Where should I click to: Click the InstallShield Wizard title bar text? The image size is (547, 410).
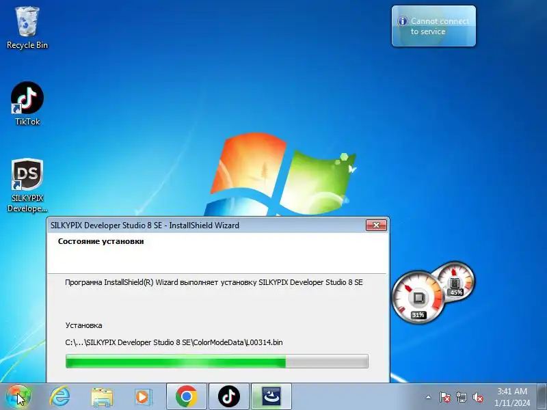click(145, 225)
